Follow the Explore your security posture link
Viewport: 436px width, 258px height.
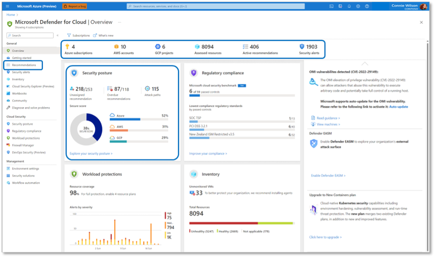pyautogui.click(x=91, y=153)
